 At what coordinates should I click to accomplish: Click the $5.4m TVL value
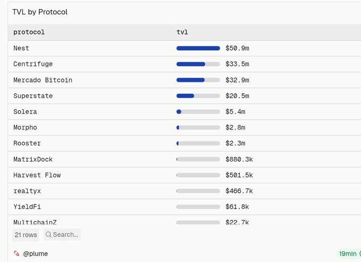pos(236,112)
